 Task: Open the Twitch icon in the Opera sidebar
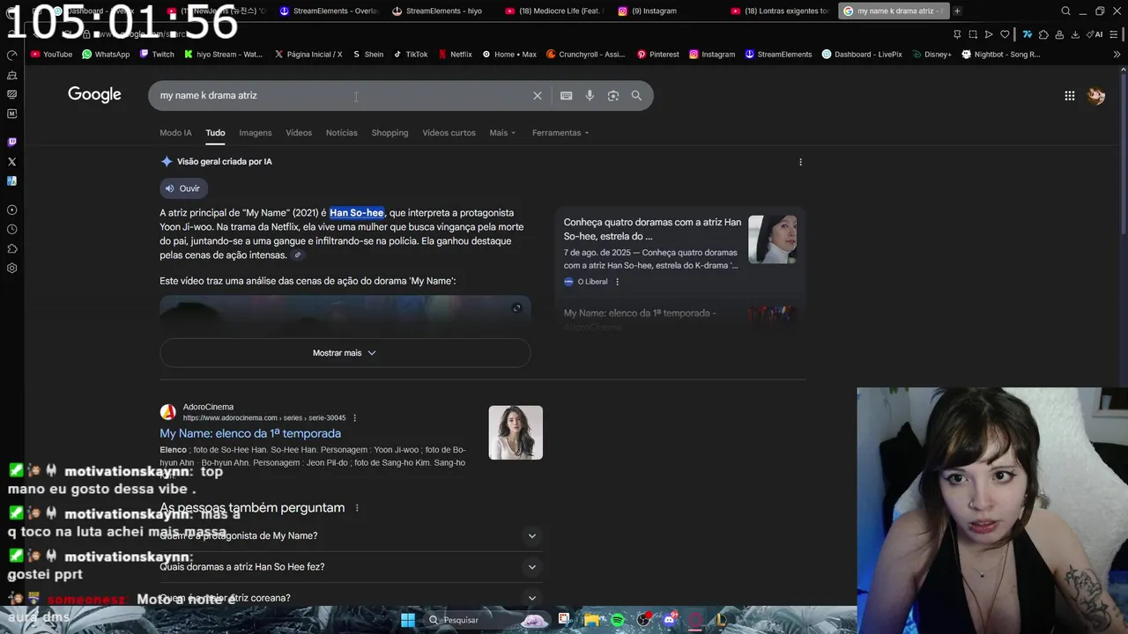point(11,142)
